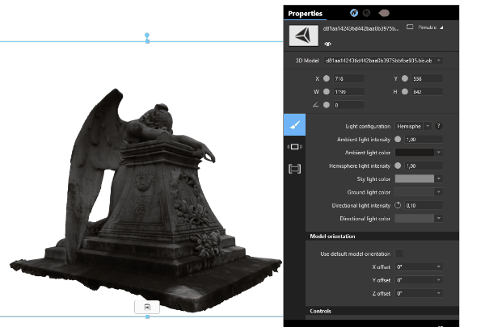
Task: Click the help question mark next to Light configuration
Action: 438,126
